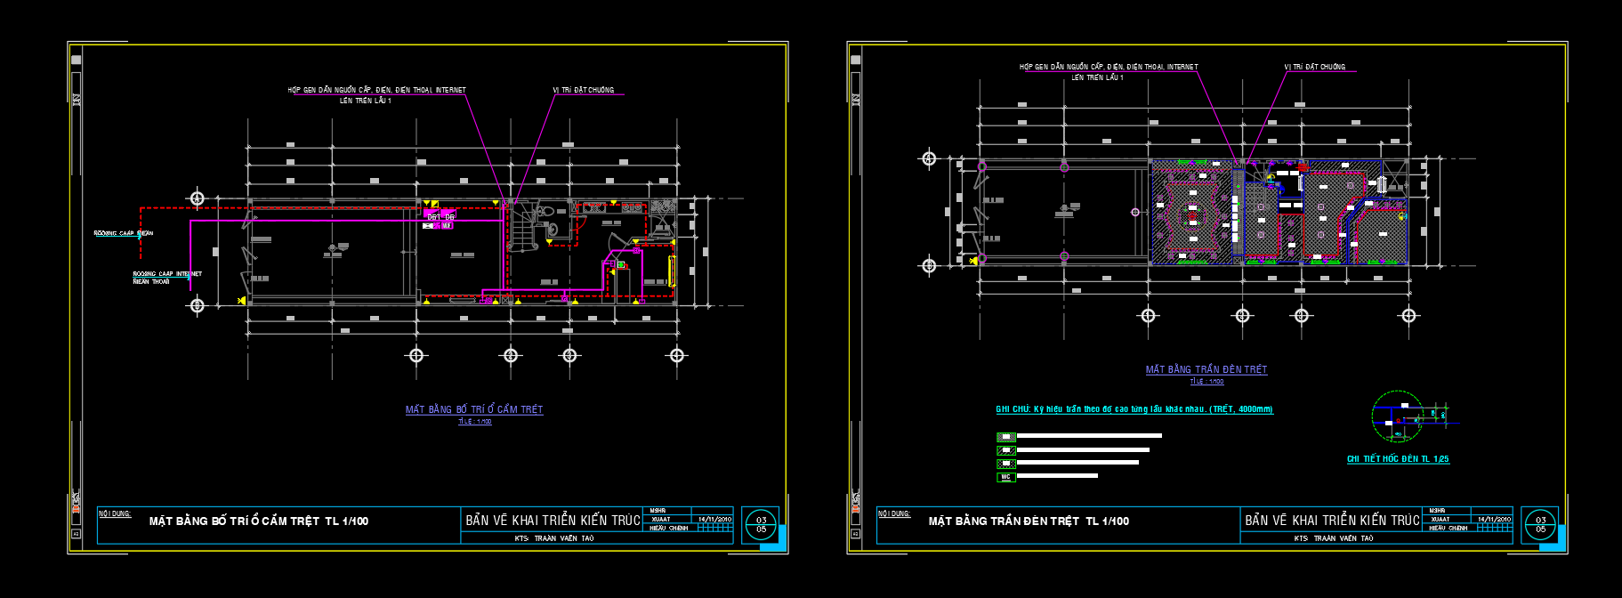Image resolution: width=1622 pixels, height=598 pixels.
Task: Click 'KTS: TRAÀN VAÊN TAØ' on left sheet
Action: pos(554,538)
